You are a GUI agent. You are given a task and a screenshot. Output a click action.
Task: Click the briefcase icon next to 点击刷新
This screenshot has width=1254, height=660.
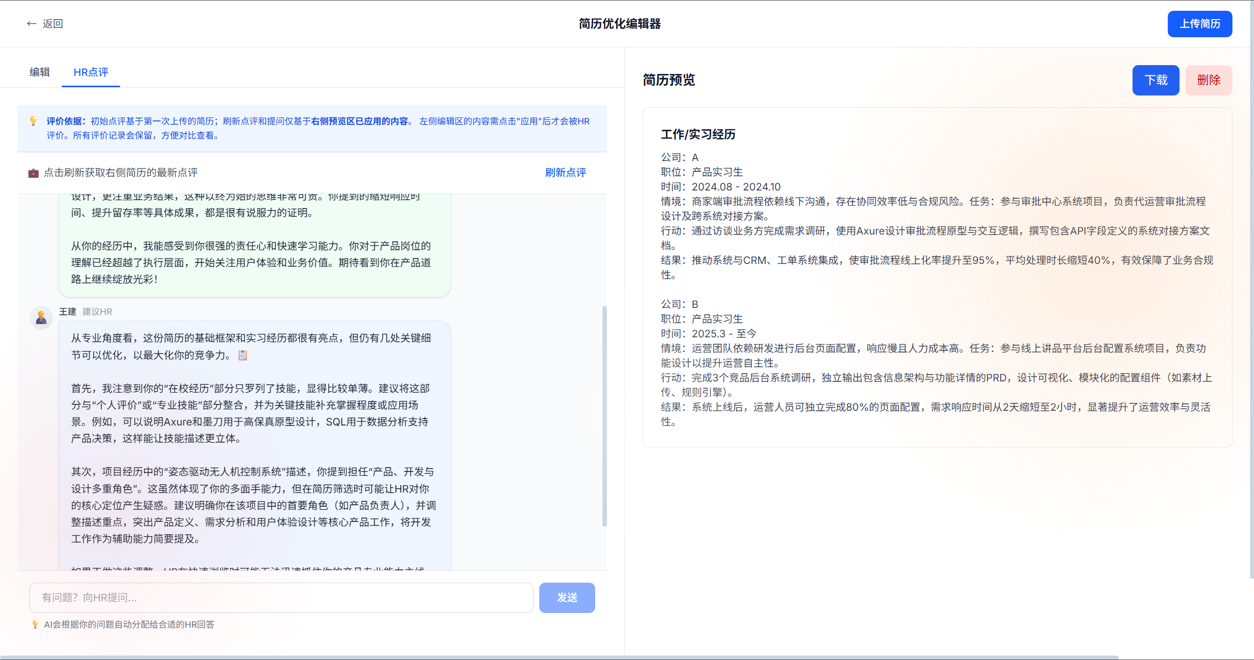(x=33, y=173)
